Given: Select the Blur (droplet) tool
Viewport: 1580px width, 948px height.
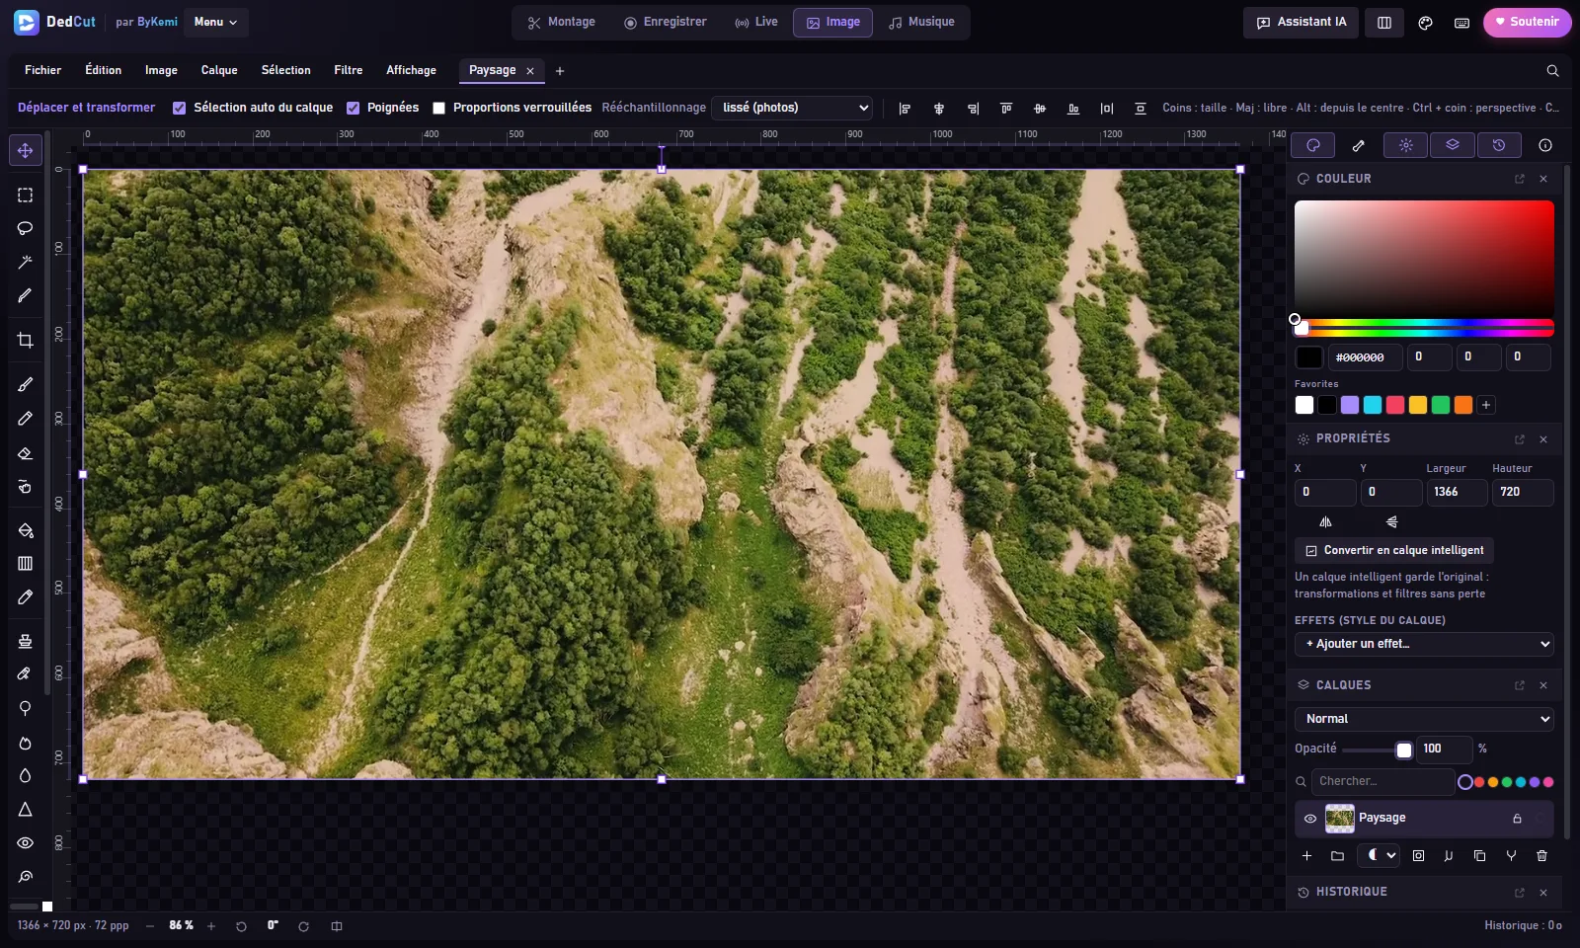Looking at the screenshot, I should click(x=25, y=776).
